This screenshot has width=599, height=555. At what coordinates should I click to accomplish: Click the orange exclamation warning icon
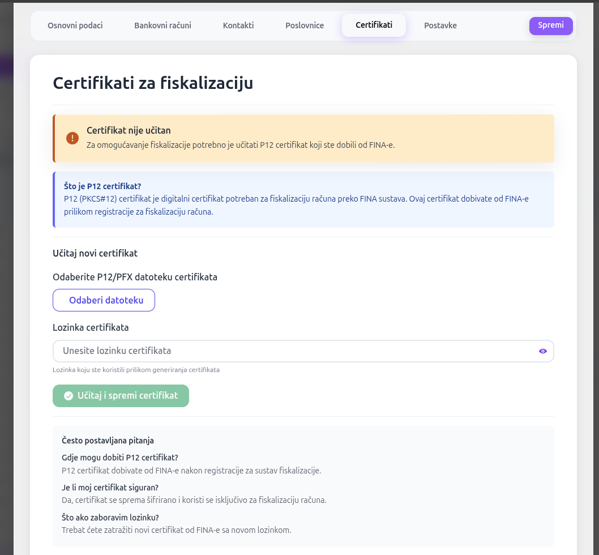pyautogui.click(x=72, y=138)
